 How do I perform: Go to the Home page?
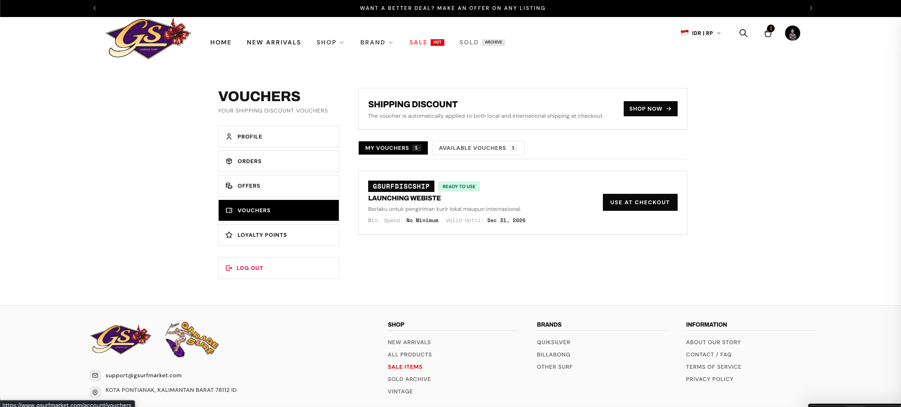(x=221, y=43)
